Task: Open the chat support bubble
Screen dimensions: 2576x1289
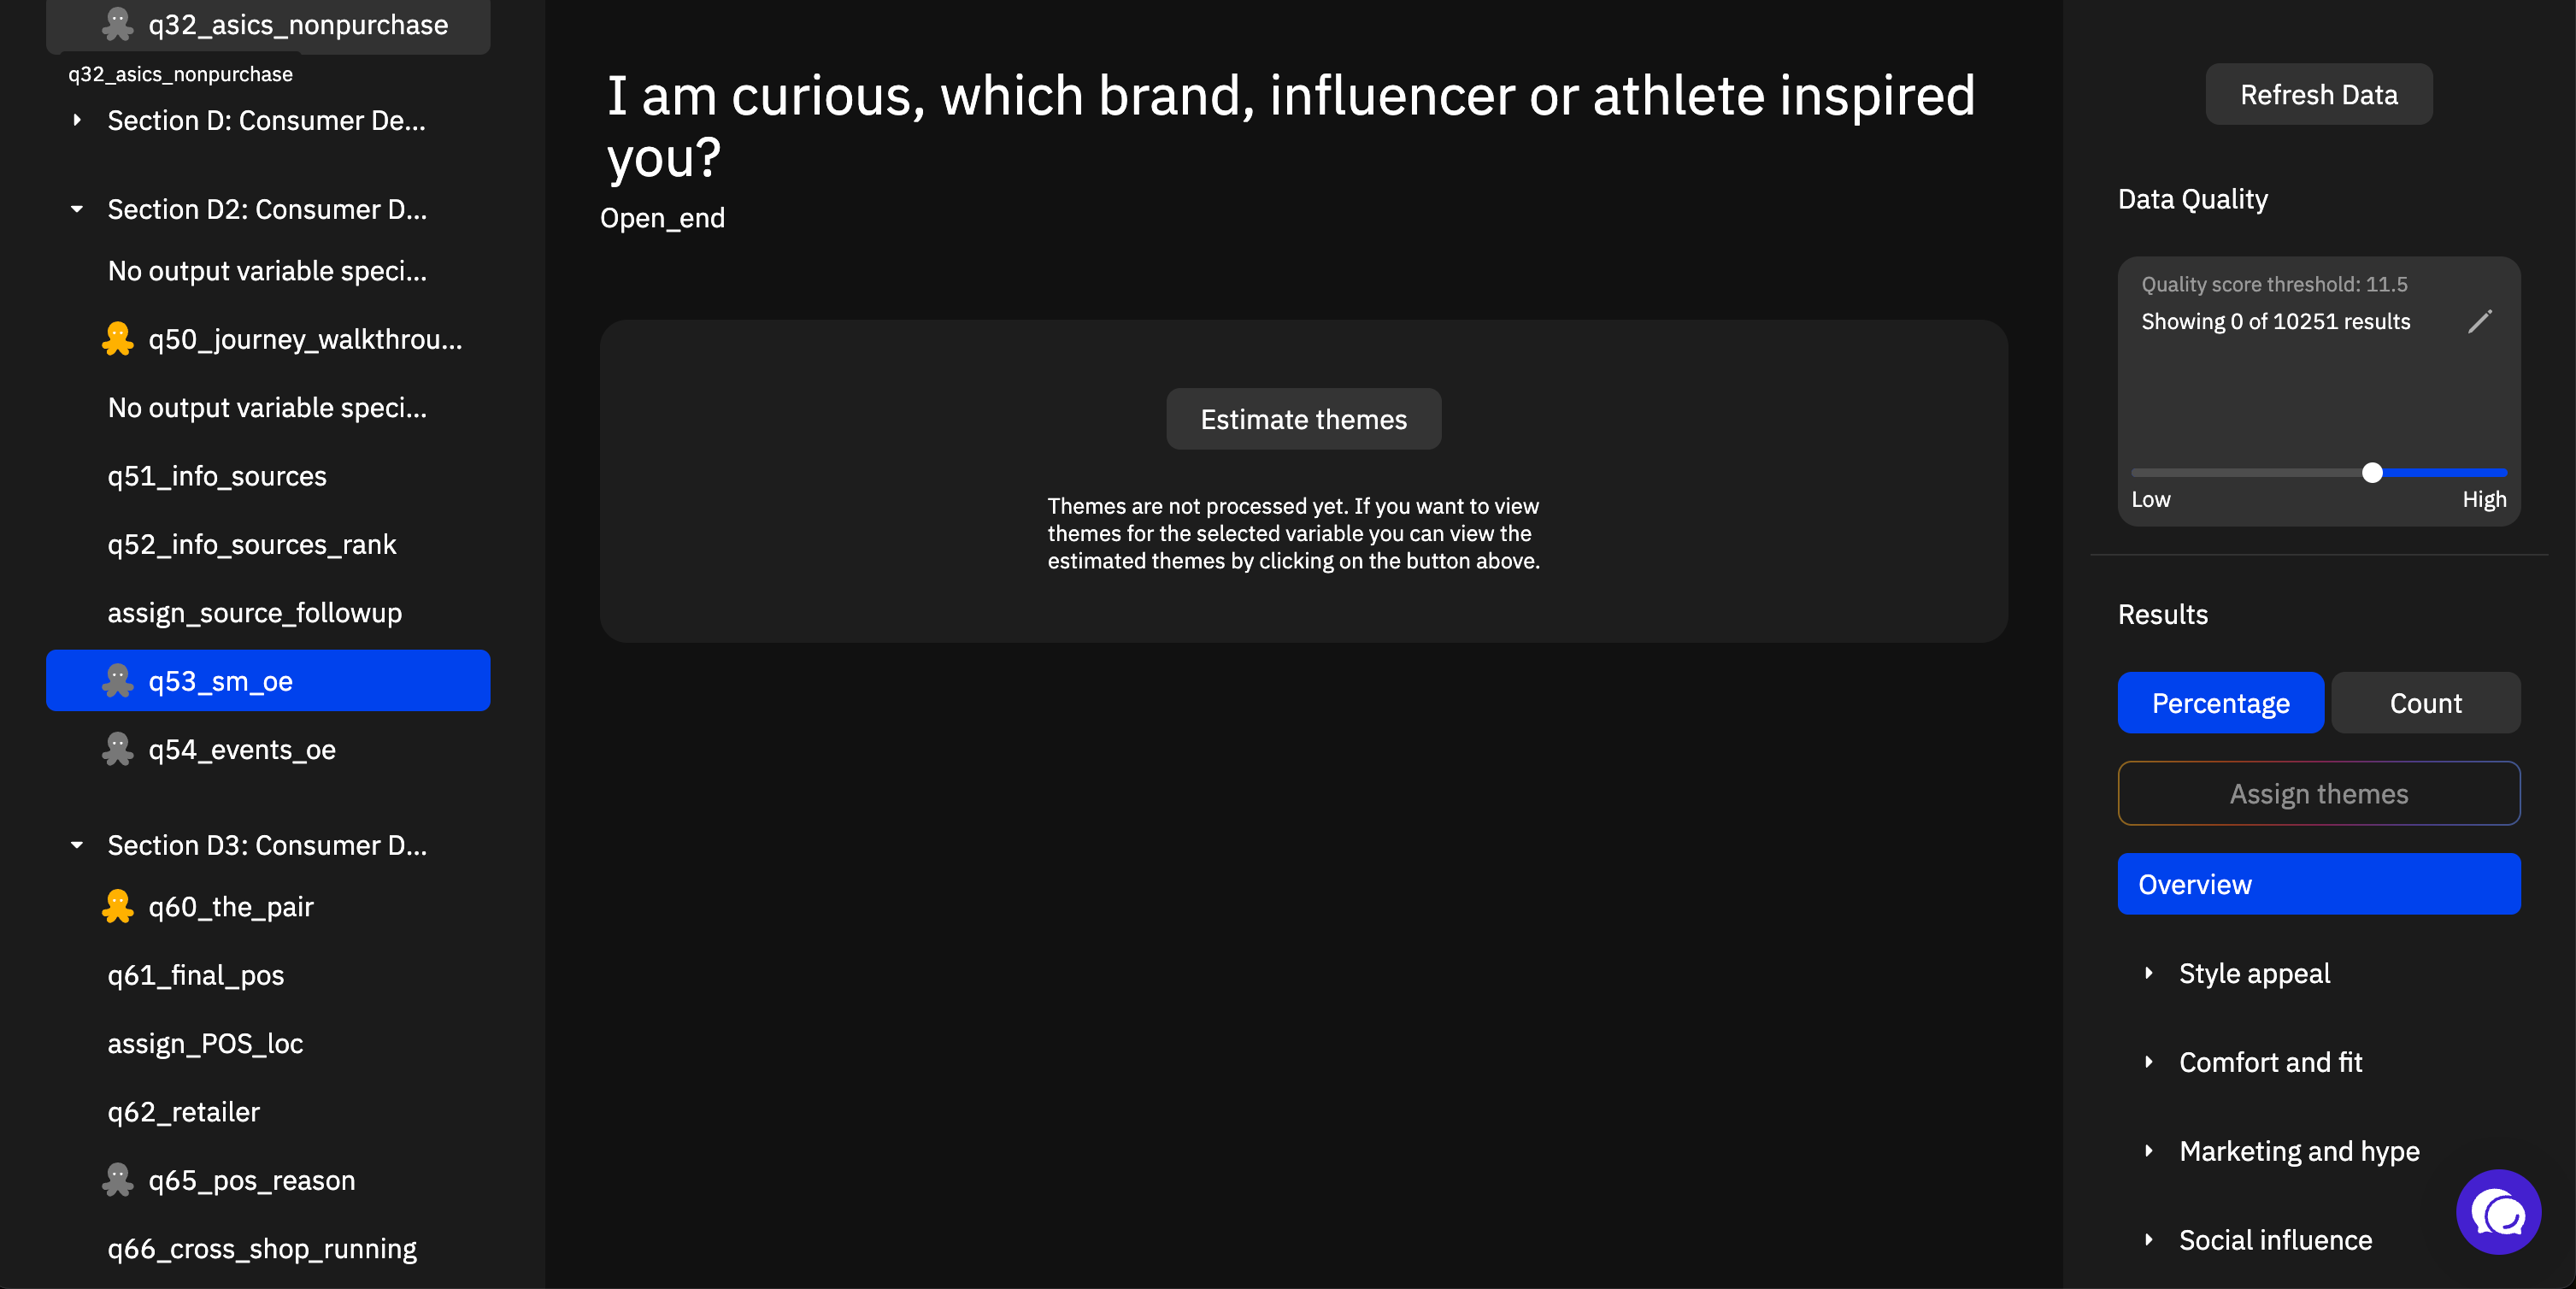Action: pos(2498,1212)
